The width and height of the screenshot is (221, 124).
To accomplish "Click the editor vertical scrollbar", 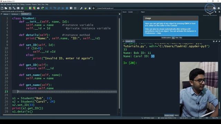I will tap(119, 63).
